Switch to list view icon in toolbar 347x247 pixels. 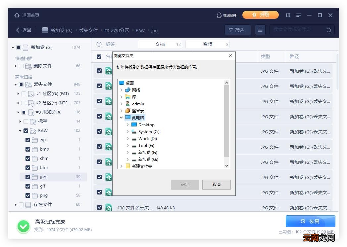(260, 30)
